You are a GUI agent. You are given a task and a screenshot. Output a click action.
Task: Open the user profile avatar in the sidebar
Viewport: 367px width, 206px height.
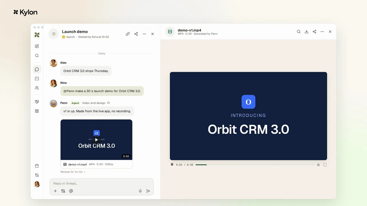point(37,184)
